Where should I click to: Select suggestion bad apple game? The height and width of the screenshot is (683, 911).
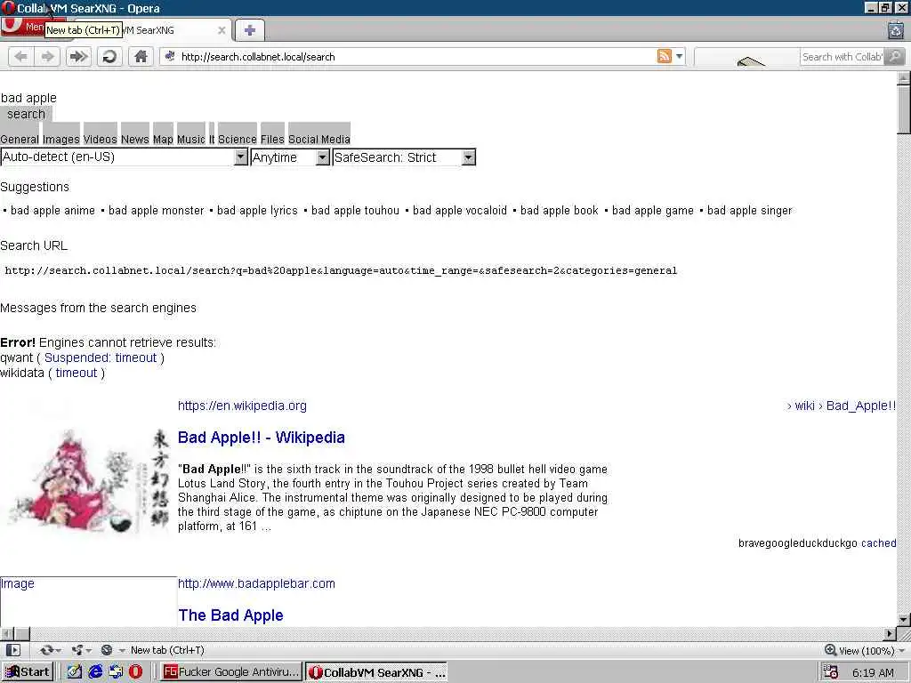coord(652,210)
